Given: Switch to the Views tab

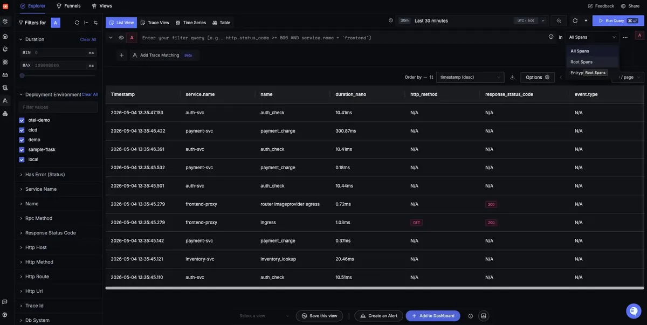Looking at the screenshot, I should click(x=102, y=6).
